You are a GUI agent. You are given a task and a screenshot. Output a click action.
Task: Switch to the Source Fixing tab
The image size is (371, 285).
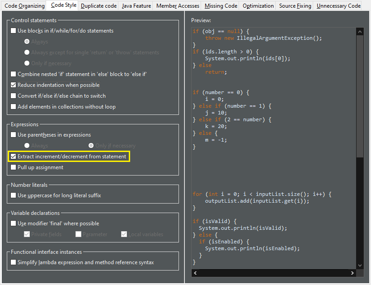coord(295,6)
